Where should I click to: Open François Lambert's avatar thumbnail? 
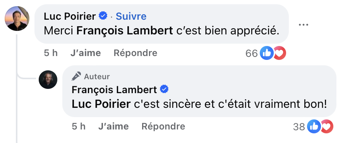tap(48, 80)
